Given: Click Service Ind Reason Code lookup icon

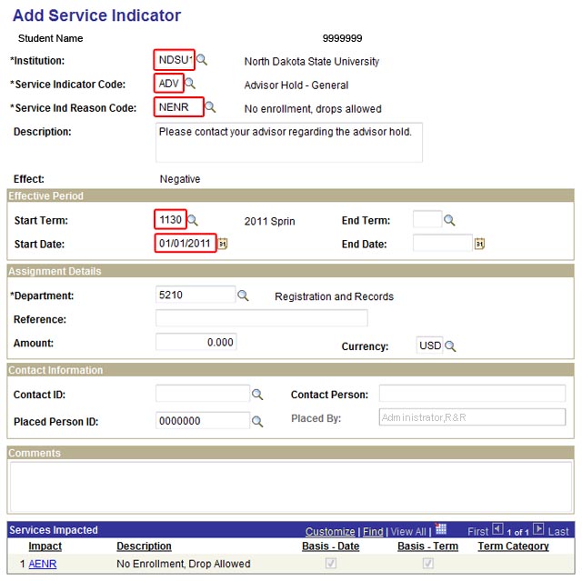Looking at the screenshot, I should pos(210,107).
